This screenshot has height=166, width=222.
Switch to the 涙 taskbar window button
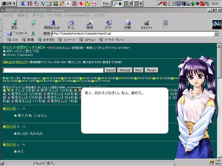[128, 4]
